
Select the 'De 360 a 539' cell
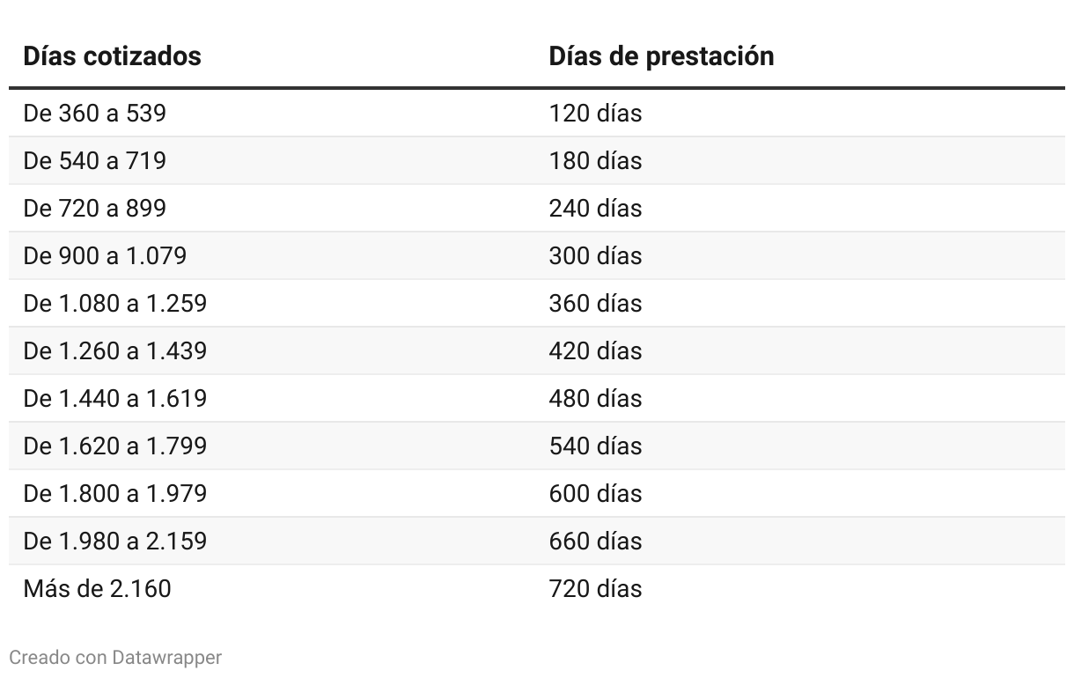94,114
